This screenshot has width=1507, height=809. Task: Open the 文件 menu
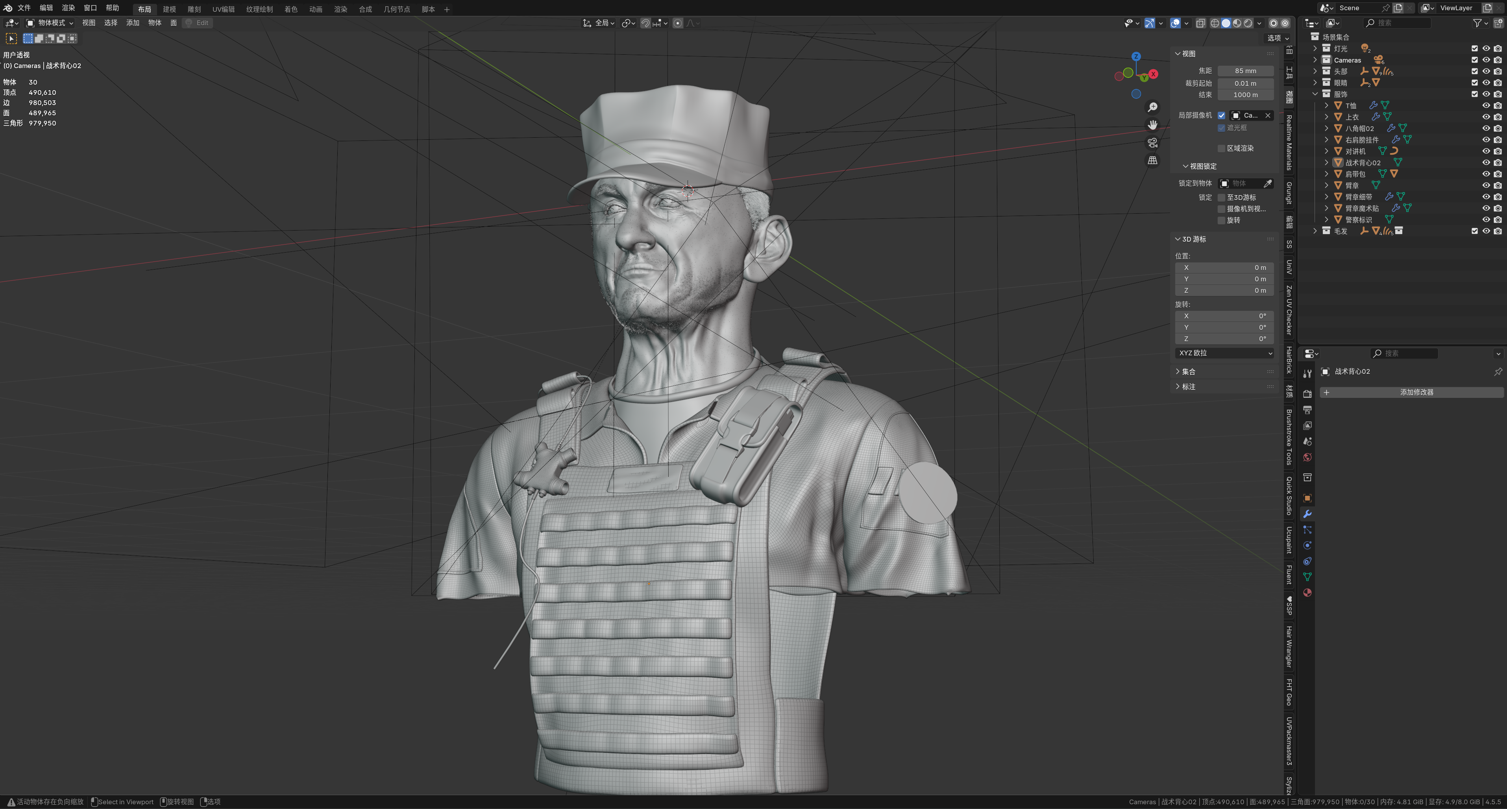pyautogui.click(x=24, y=8)
